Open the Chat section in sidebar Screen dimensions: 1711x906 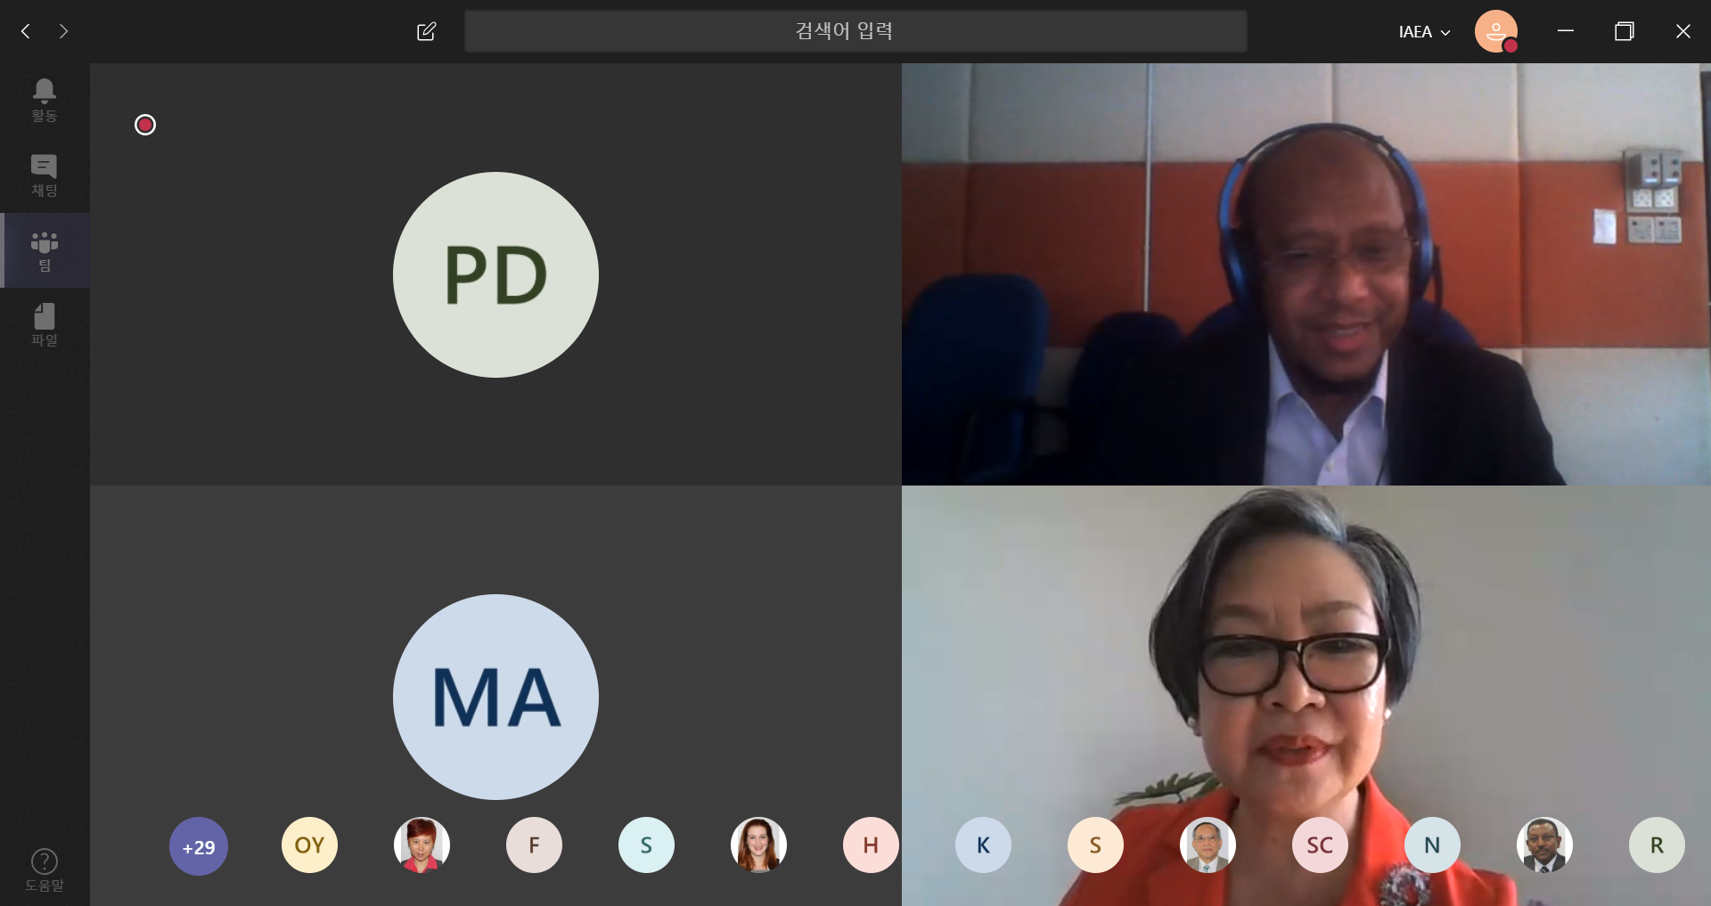[x=44, y=175]
